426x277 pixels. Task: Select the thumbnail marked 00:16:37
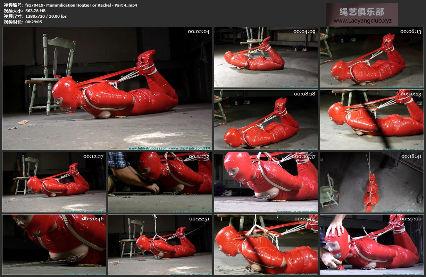266,182
